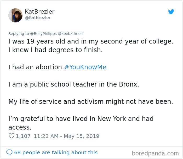The width and height of the screenshot is (183, 159).
Task: Click the Twitter bird logo icon
Action: coord(171,12)
